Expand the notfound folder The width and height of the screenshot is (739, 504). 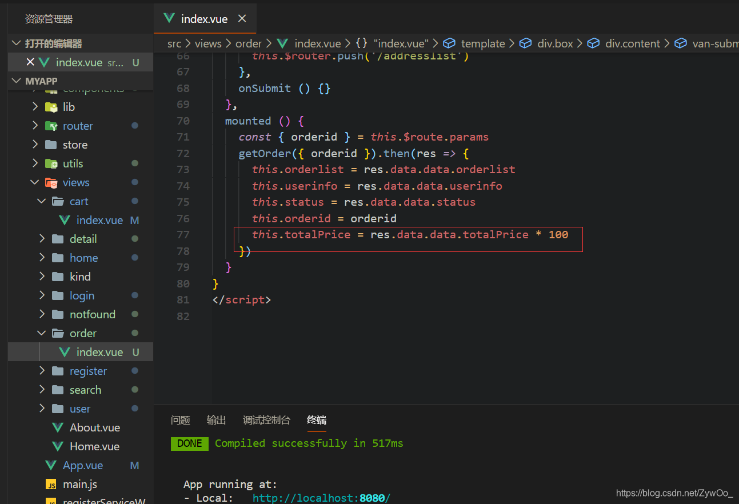(x=42, y=314)
